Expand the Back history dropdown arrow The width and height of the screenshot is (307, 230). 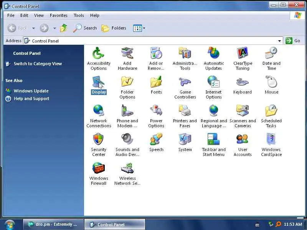point(33,28)
